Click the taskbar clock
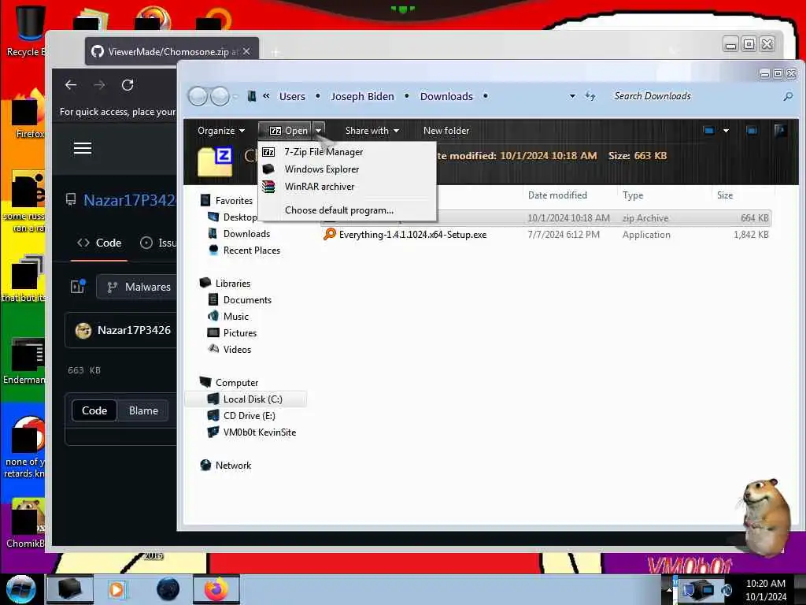Screen dimensions: 806x605 tap(765, 590)
